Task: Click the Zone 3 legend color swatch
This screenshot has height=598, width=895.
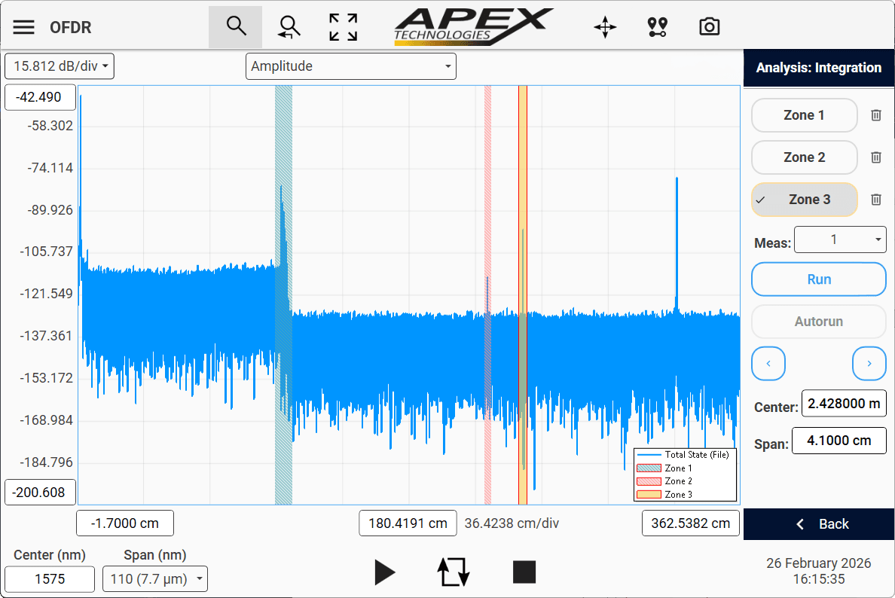Action: 649,495
